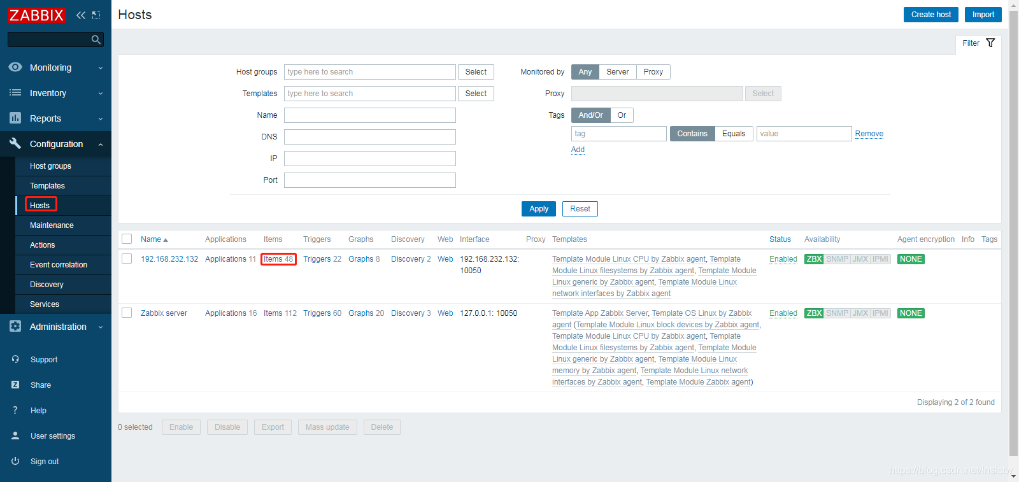
Task: Click the sort arrow beside the Name column
Action: click(166, 240)
